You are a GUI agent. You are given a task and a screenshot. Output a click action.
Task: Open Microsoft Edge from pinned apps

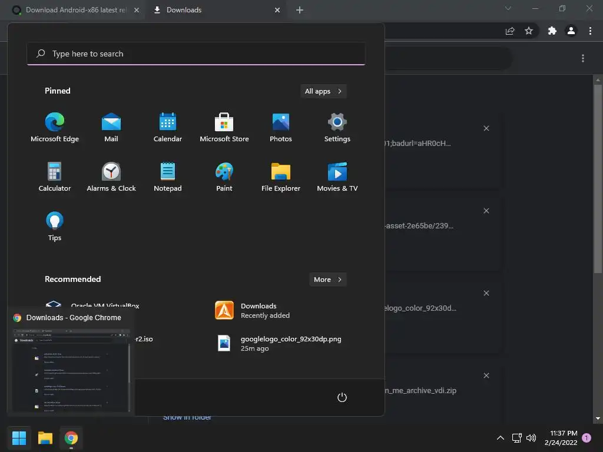(55, 128)
